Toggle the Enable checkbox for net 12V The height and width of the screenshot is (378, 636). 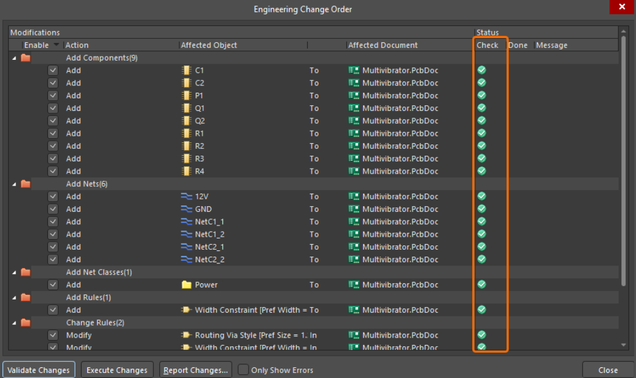pos(53,197)
